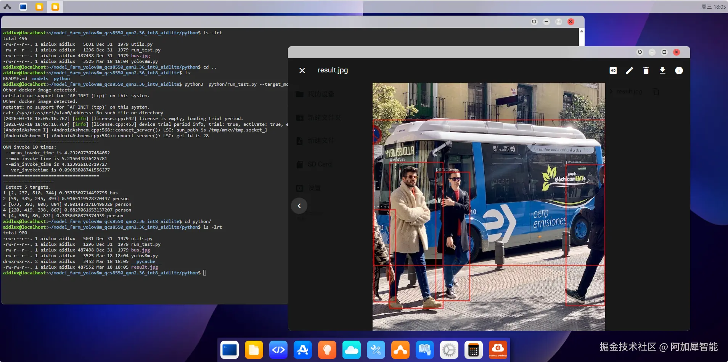Click the pencil edit icon in viewer
The image size is (728, 362).
coord(629,70)
